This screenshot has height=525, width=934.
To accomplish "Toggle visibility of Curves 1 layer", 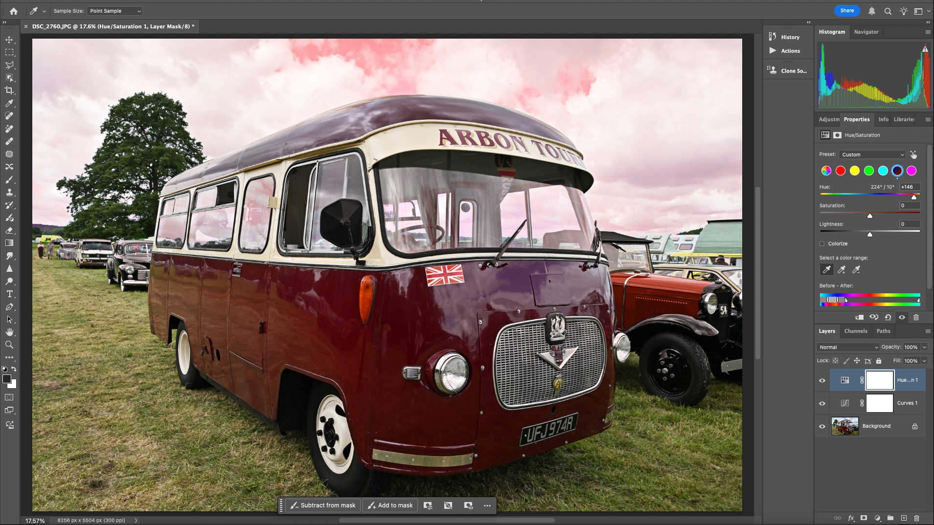I will 822,403.
